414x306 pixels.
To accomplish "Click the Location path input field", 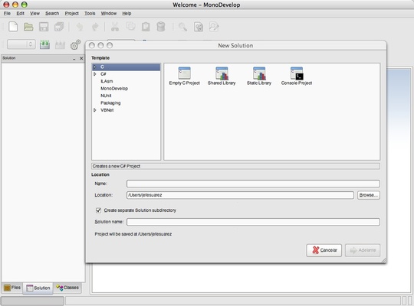I will [x=240, y=195].
